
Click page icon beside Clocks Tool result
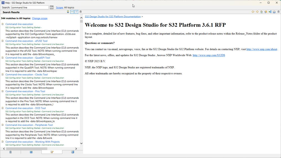pyautogui.click(x=3, y=75)
